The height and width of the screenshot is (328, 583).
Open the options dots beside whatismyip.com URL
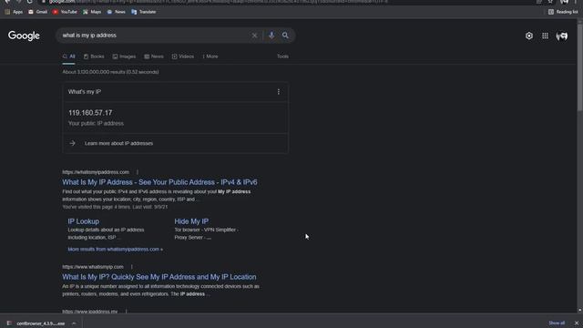(x=131, y=267)
